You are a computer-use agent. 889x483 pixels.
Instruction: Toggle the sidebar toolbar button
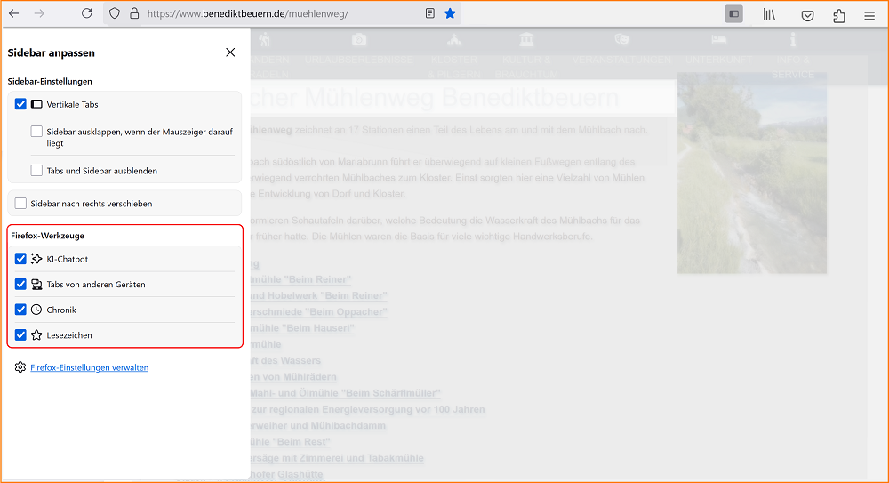[x=734, y=14]
